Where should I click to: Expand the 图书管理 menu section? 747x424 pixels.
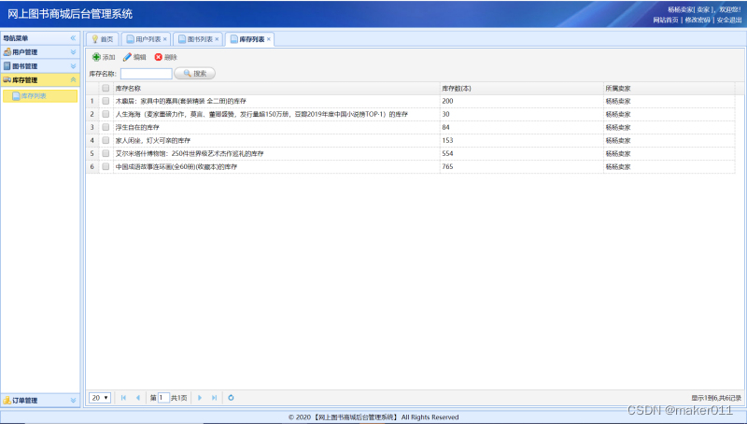coord(73,66)
